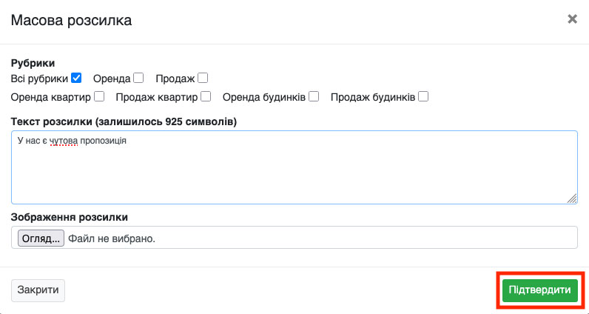Click the Зображення розсилки label
This screenshot has width=589, height=314.
coord(70,217)
